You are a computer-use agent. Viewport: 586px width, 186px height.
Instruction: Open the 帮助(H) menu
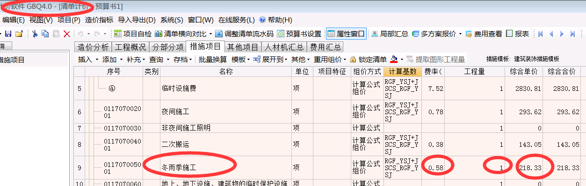click(275, 20)
